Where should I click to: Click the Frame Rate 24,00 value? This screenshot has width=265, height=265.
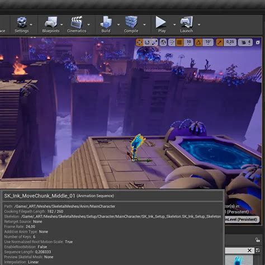30,226
